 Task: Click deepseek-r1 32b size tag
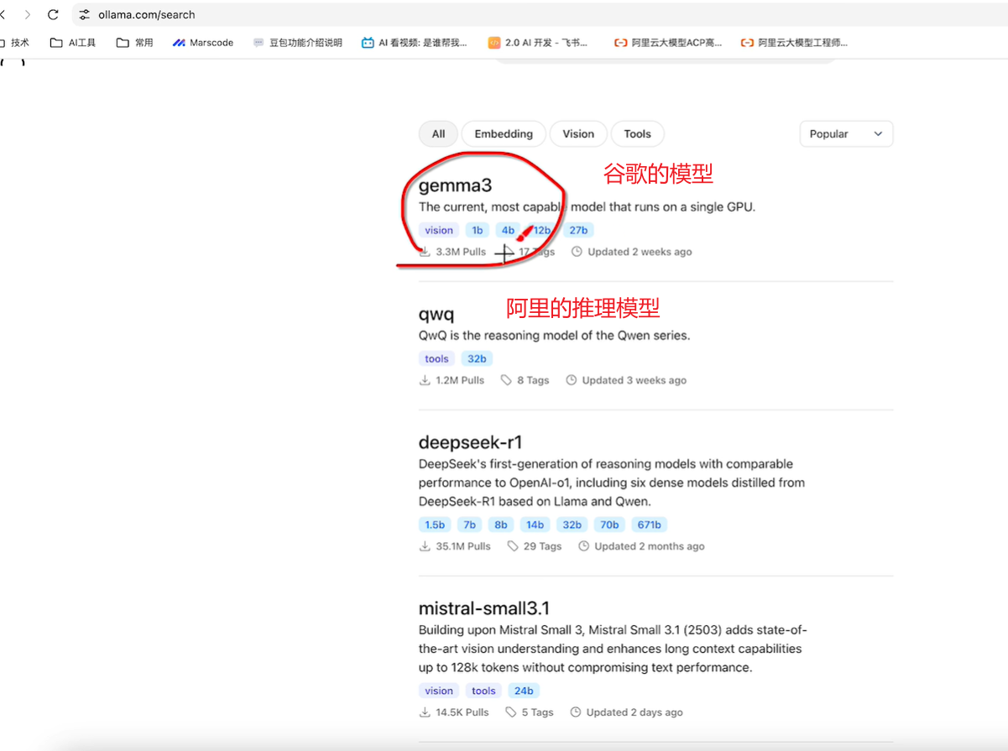pyautogui.click(x=572, y=524)
